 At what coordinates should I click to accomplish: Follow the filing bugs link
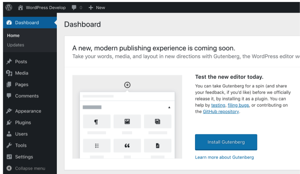click(238, 105)
